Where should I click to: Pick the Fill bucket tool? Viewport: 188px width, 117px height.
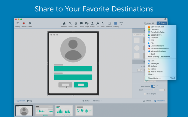pos(98,24)
